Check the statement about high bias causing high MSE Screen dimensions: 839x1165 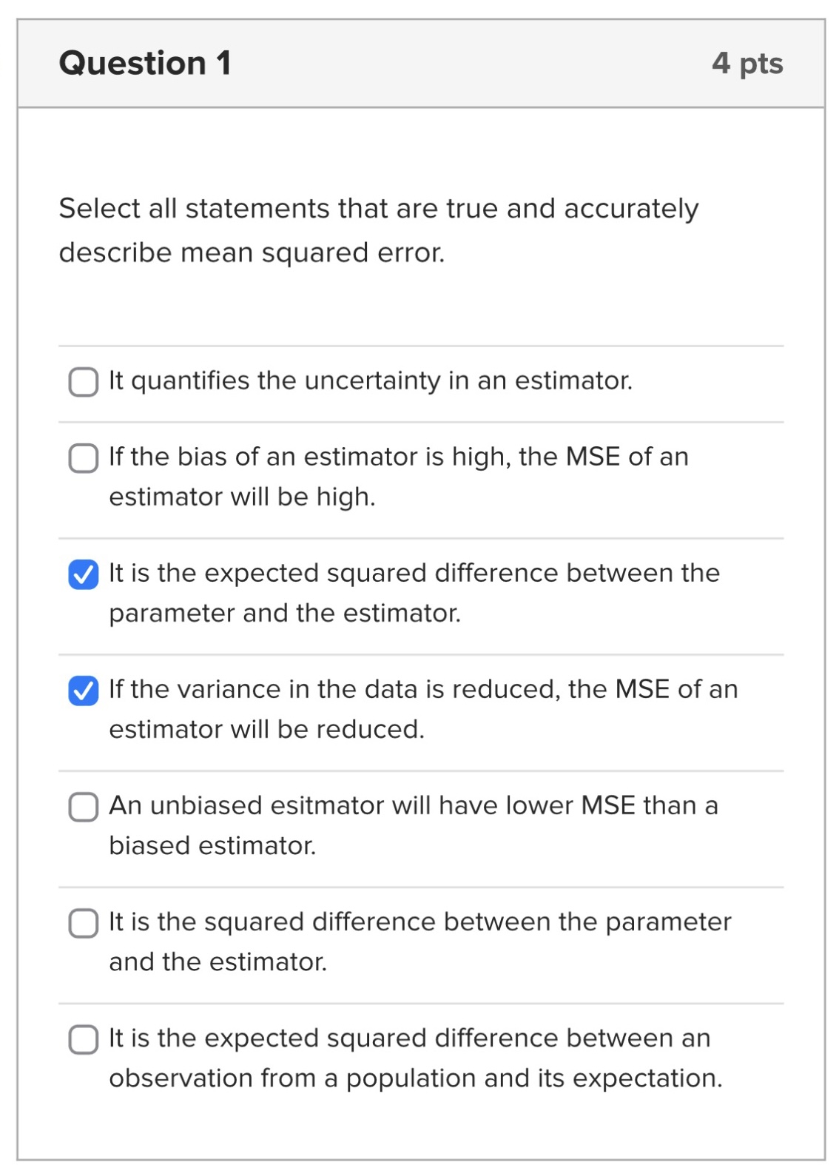[82, 457]
